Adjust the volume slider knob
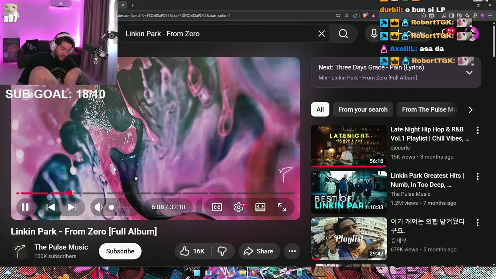 click(x=112, y=207)
